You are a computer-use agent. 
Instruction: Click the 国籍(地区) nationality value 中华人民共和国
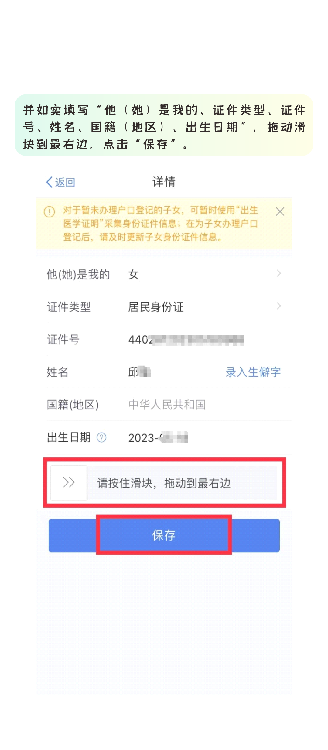click(167, 405)
